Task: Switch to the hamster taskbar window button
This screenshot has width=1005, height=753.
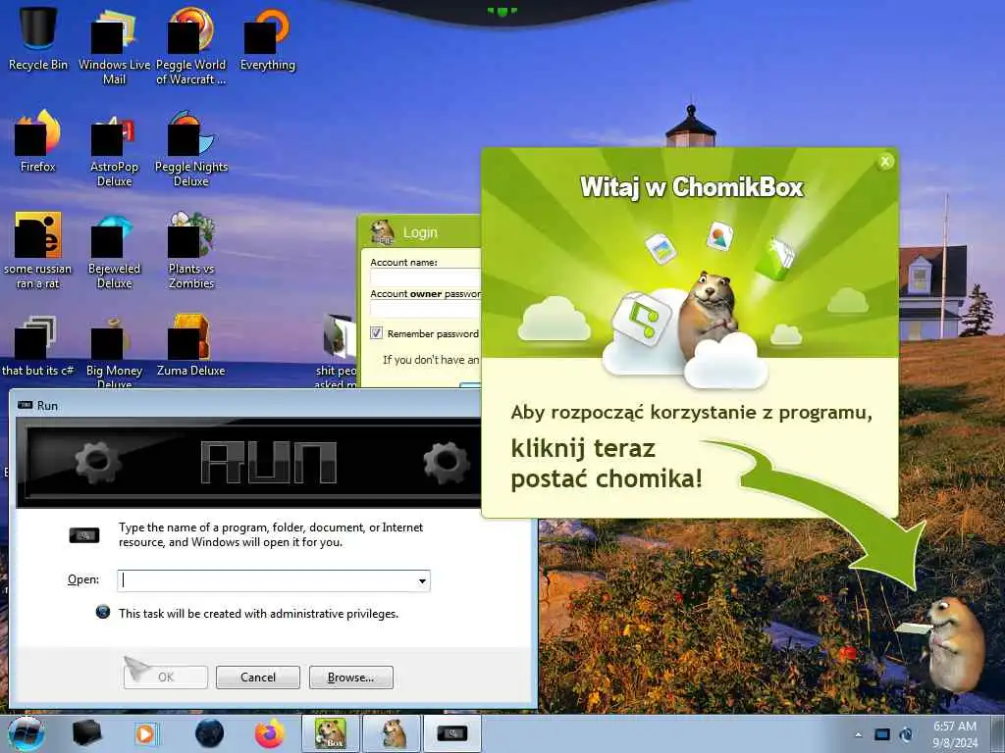Action: click(393, 733)
